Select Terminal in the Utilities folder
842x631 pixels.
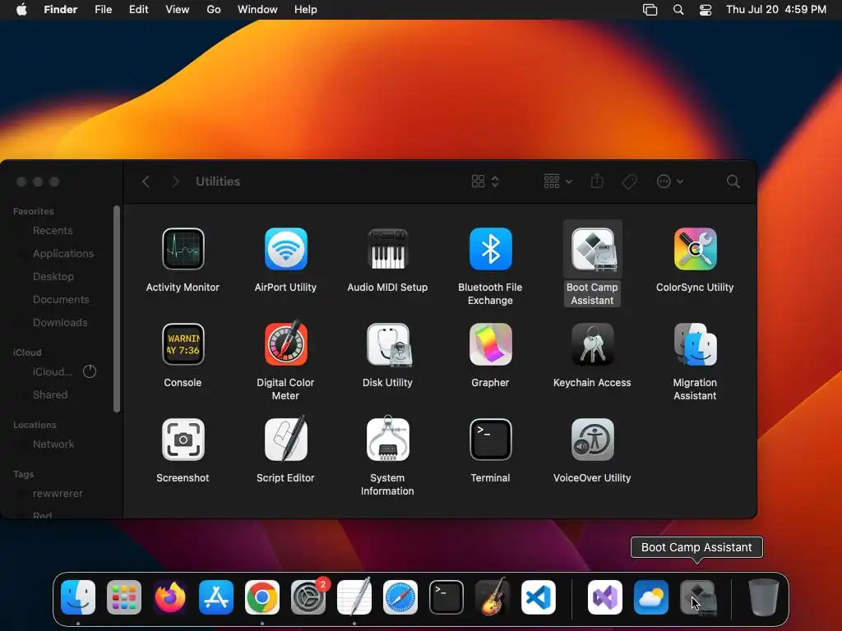click(490, 440)
